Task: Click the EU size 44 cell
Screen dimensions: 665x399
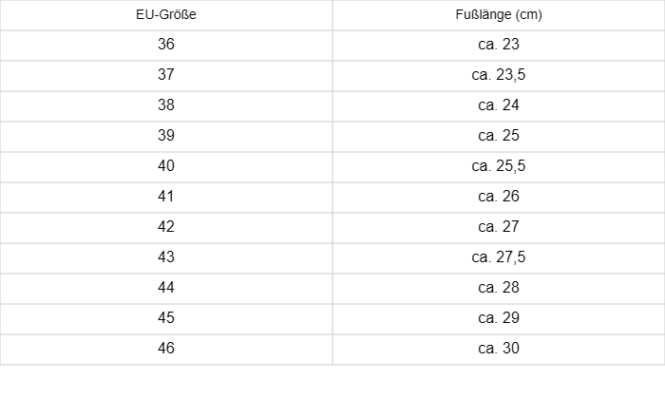Action: tap(166, 288)
